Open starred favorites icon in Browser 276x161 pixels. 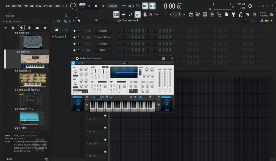coord(45,28)
